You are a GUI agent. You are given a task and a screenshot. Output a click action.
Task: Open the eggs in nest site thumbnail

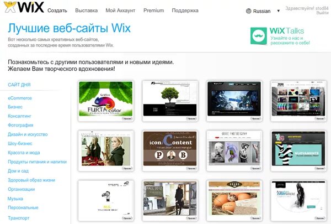point(234,199)
